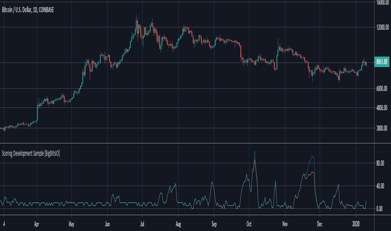Click the Bitcoin / U.S. Dollar chart title
Viewport: 391px width, 231px height.
pyautogui.click(x=28, y=10)
